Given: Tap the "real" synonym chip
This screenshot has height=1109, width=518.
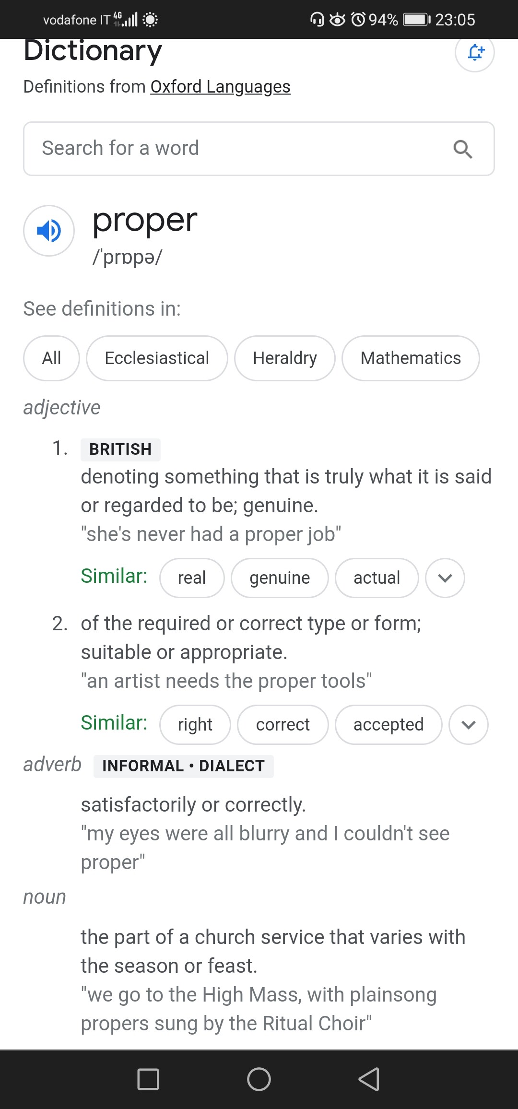Looking at the screenshot, I should coord(192,578).
